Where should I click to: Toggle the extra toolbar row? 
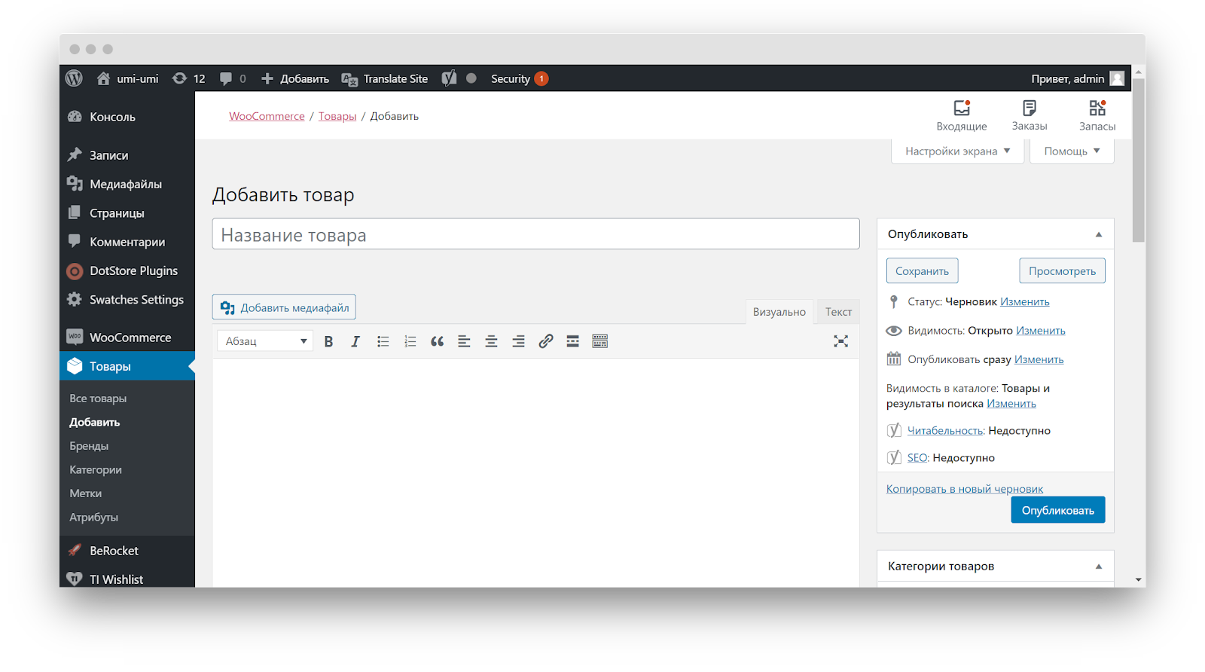(x=599, y=341)
